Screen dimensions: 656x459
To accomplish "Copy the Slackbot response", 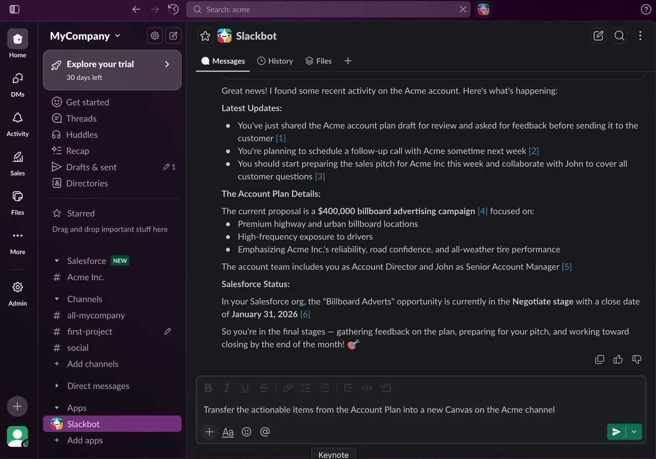I will pyautogui.click(x=600, y=359).
